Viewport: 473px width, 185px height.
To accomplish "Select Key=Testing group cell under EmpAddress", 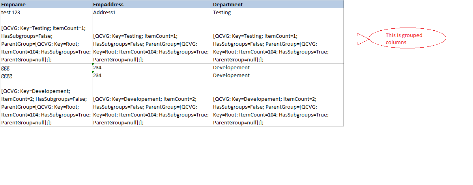I will 152,40.
